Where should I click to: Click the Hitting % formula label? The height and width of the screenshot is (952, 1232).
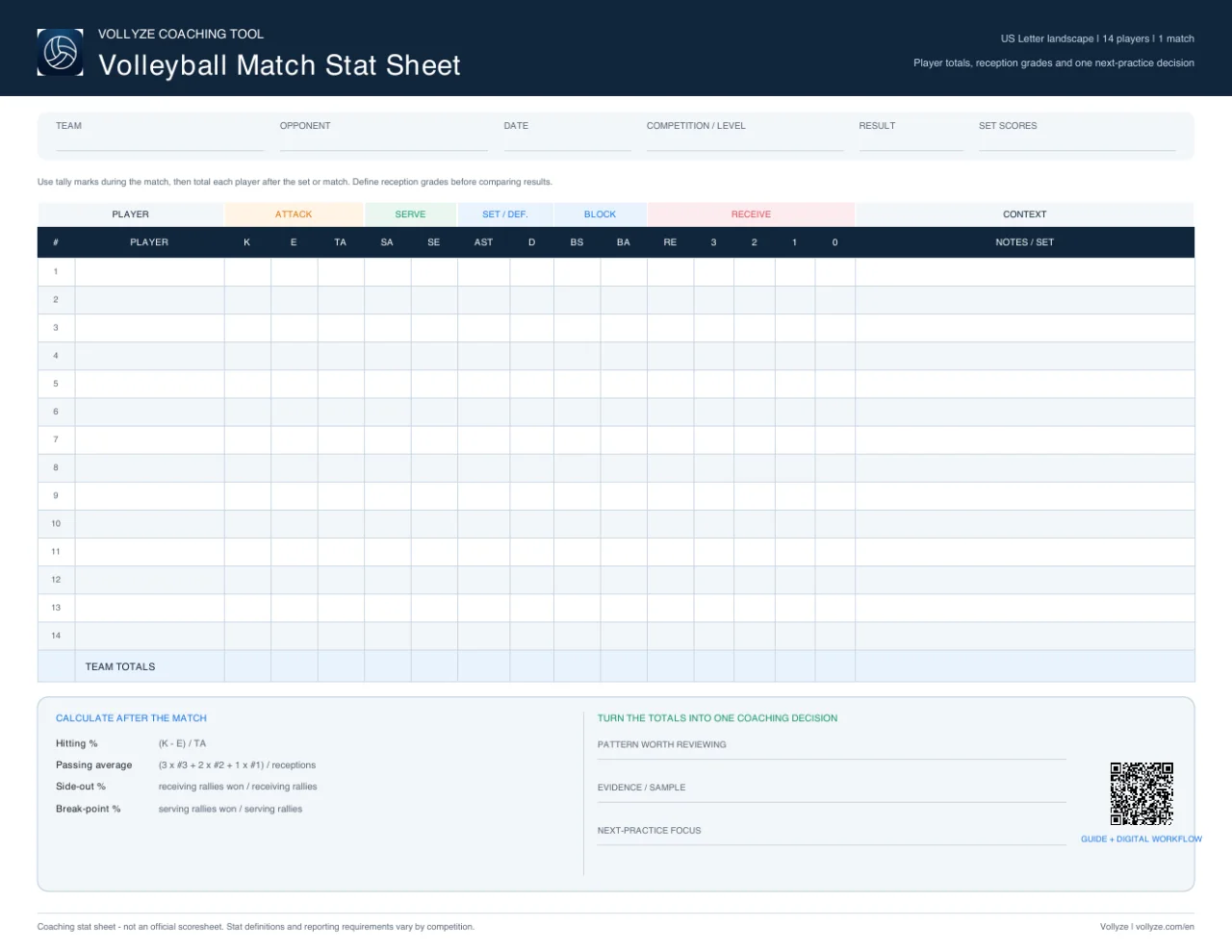pyautogui.click(x=77, y=743)
